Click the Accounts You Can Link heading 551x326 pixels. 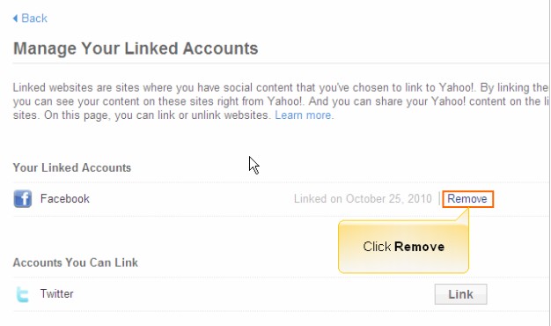tap(76, 263)
